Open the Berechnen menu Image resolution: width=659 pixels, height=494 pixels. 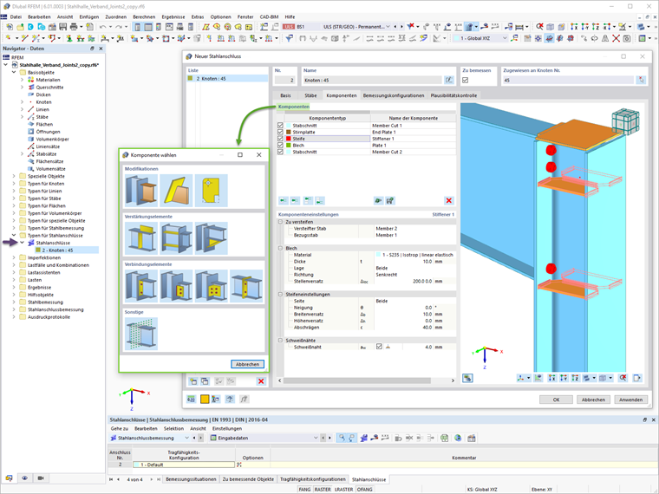[x=144, y=16]
